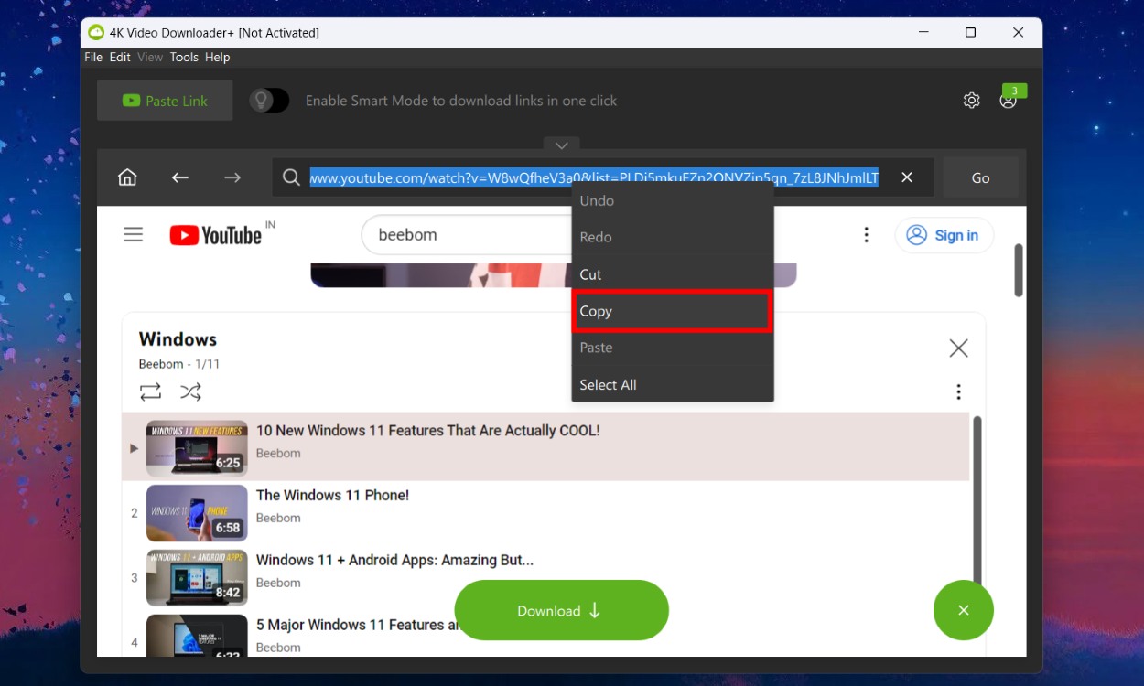Screen dimensions: 1144x686
Task: Click the home icon in the browser bar
Action: tap(127, 177)
